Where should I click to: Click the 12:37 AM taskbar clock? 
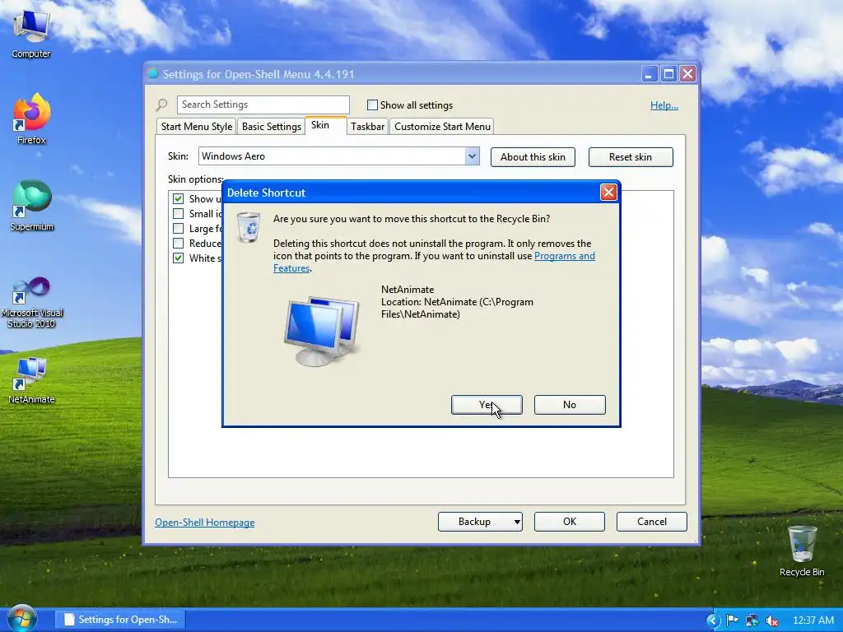click(x=813, y=620)
